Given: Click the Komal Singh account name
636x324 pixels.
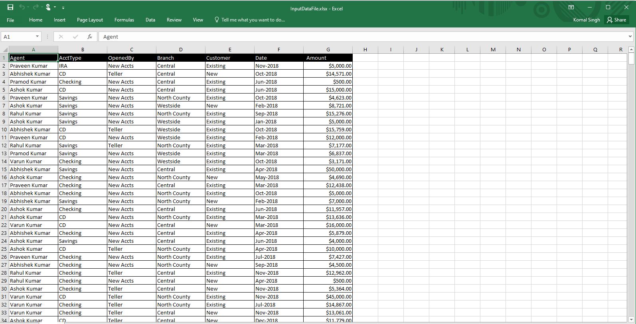Looking at the screenshot, I should [586, 20].
